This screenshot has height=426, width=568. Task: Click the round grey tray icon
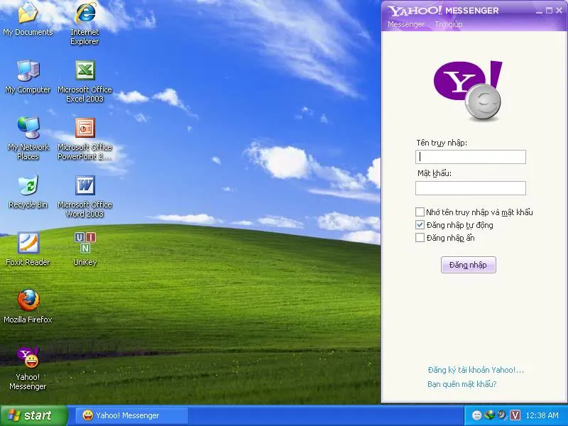(x=502, y=415)
